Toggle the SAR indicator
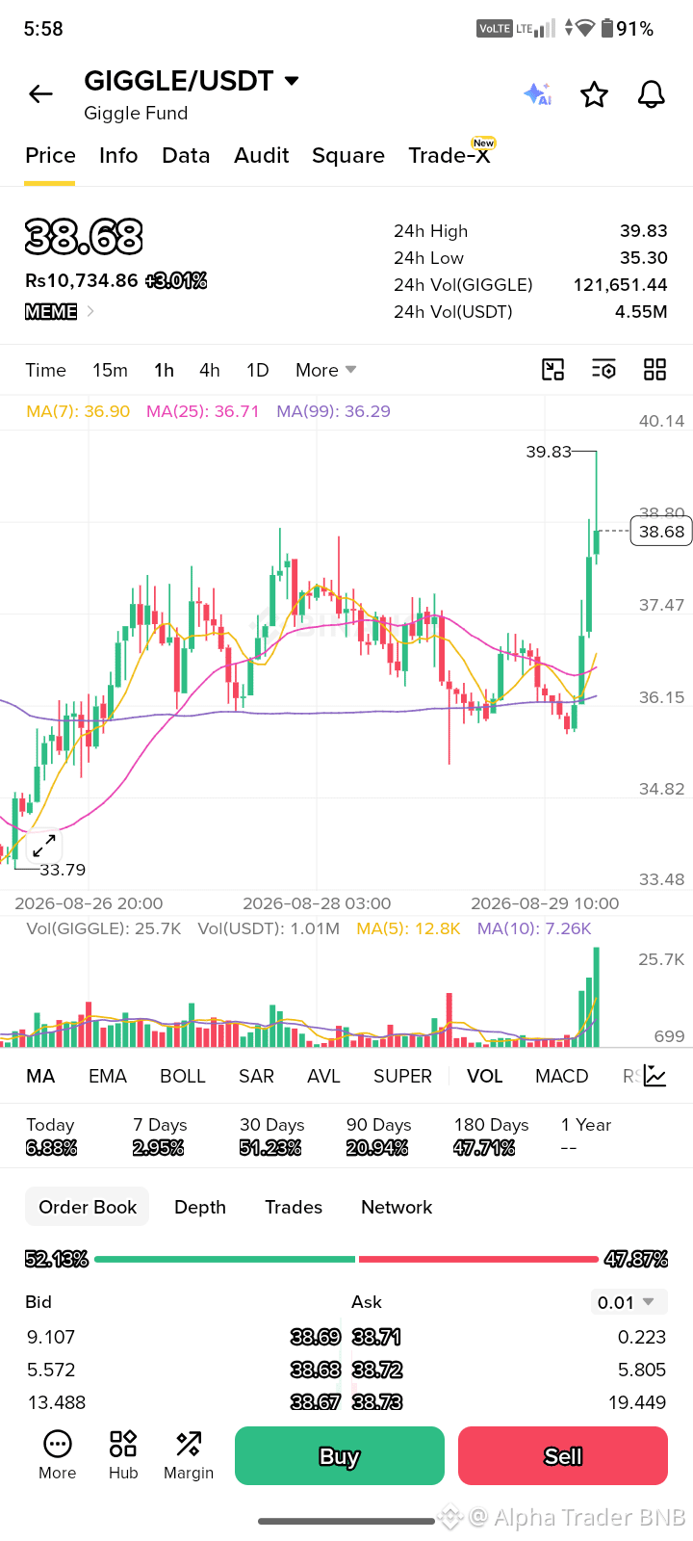 (x=256, y=1076)
